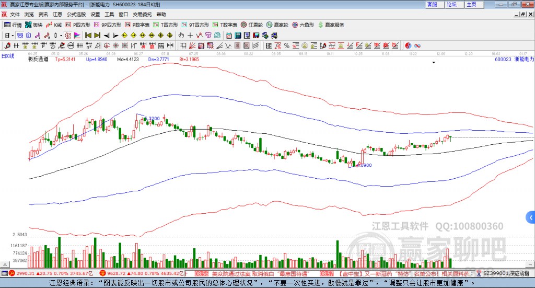Open the 9P四方形 tool
This screenshot has height=288, width=535.
coord(108,25)
